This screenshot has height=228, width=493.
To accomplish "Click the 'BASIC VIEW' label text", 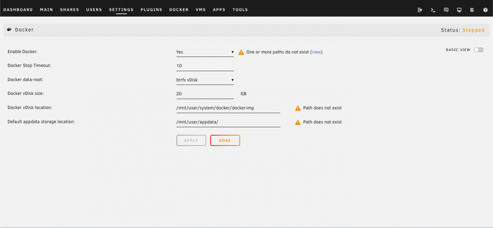I will (458, 50).
